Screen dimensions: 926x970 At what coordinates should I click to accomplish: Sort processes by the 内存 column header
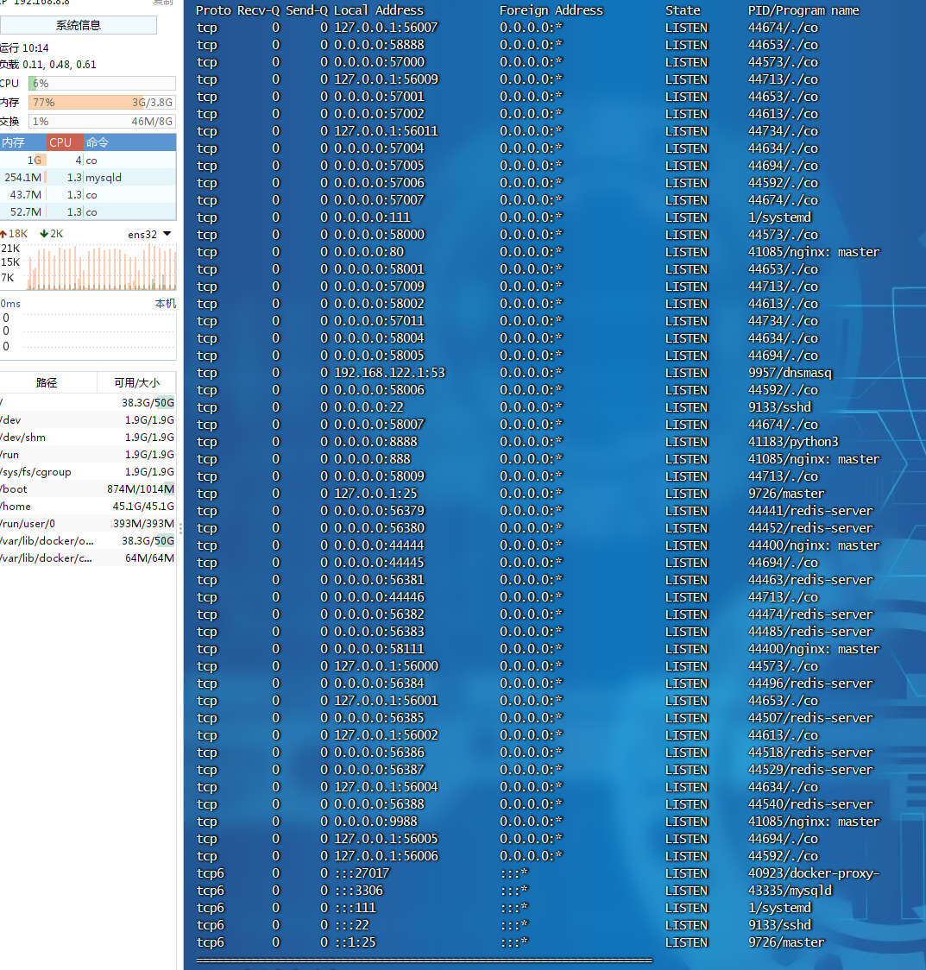coord(23,142)
